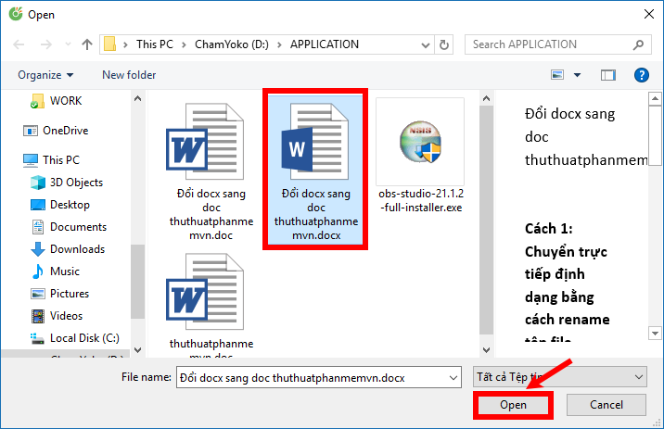Toggle the preview pane button

point(608,75)
